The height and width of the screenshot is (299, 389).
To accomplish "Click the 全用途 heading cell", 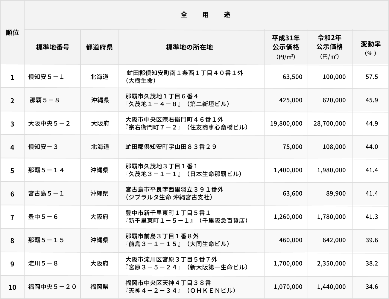I will [x=206, y=15].
